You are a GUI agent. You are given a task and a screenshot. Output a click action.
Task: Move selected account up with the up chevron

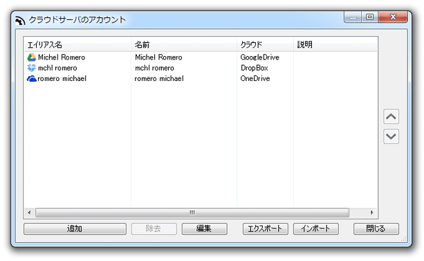pos(391,116)
